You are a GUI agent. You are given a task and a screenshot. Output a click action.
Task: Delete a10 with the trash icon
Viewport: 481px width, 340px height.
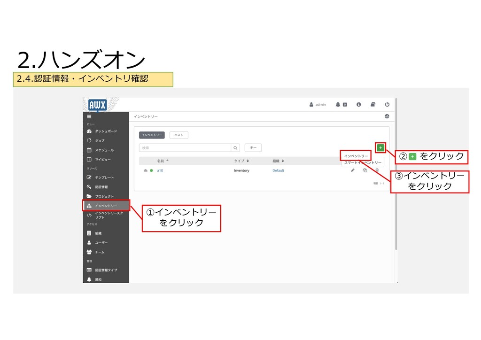tap(377, 170)
